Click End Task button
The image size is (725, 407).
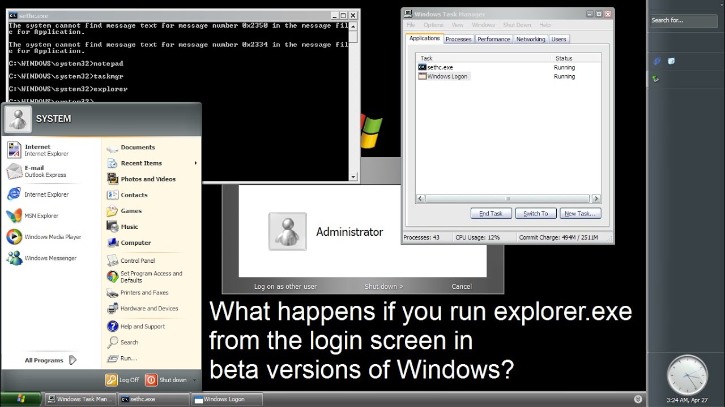[x=491, y=214]
